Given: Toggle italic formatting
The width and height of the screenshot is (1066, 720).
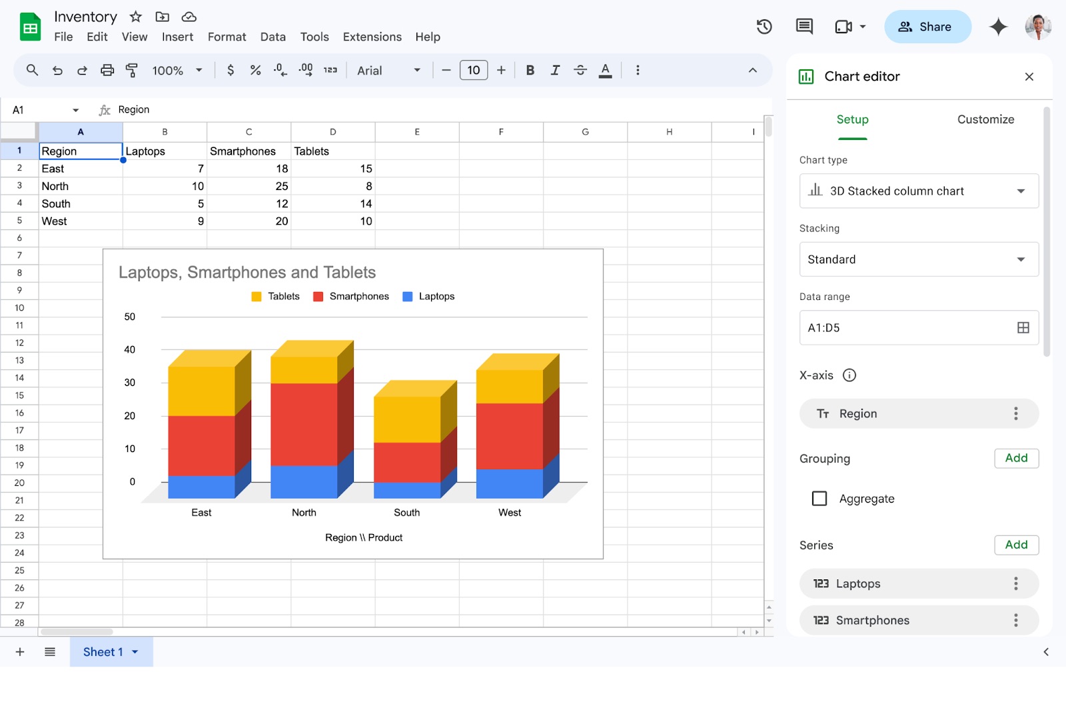Looking at the screenshot, I should [x=555, y=70].
